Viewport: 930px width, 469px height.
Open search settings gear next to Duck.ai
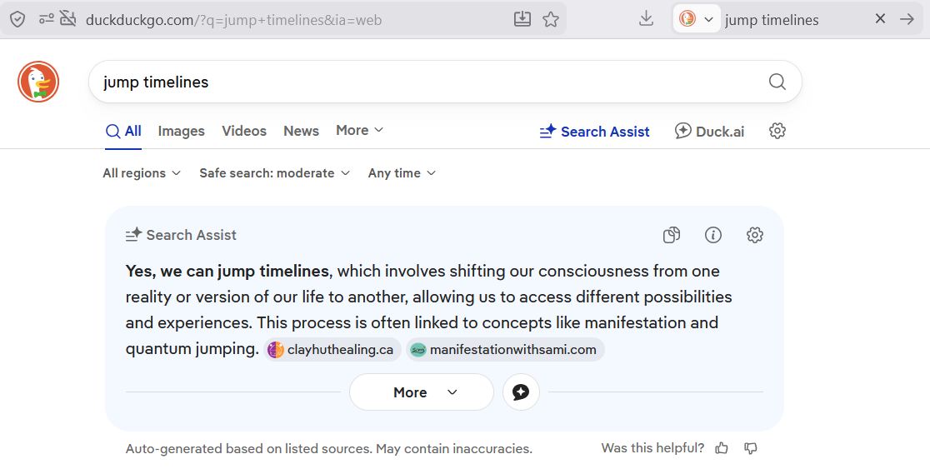tap(777, 131)
